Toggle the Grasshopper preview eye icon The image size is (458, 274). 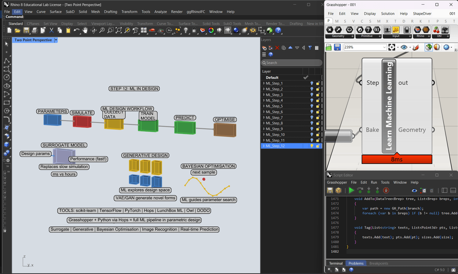pyautogui.click(x=404, y=47)
